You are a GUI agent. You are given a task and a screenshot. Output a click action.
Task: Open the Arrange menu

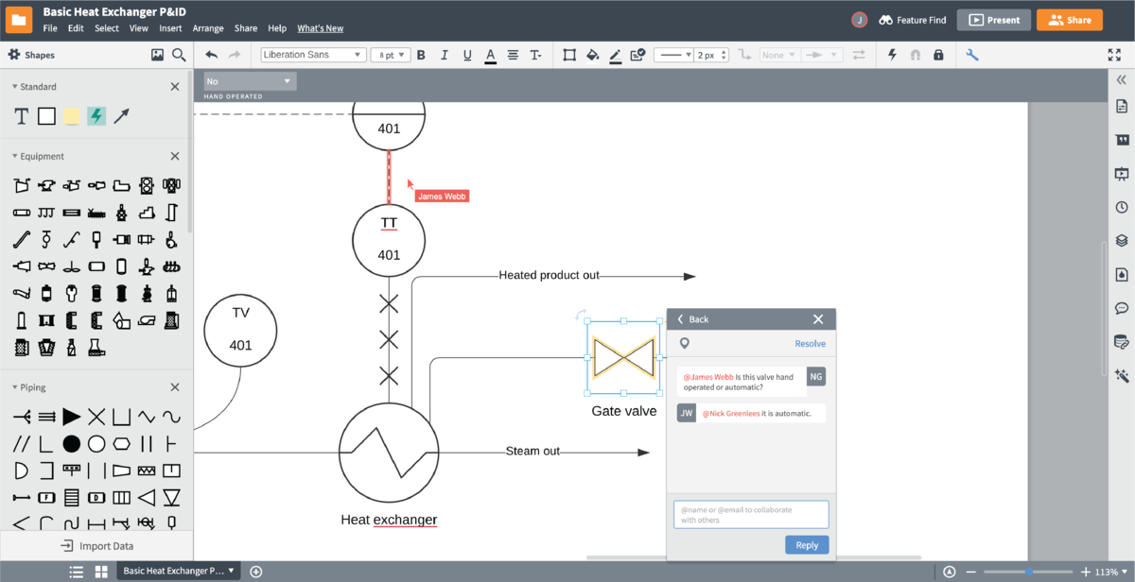click(x=208, y=28)
